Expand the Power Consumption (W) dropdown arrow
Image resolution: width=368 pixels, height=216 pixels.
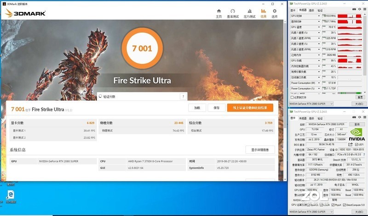click(x=319, y=83)
